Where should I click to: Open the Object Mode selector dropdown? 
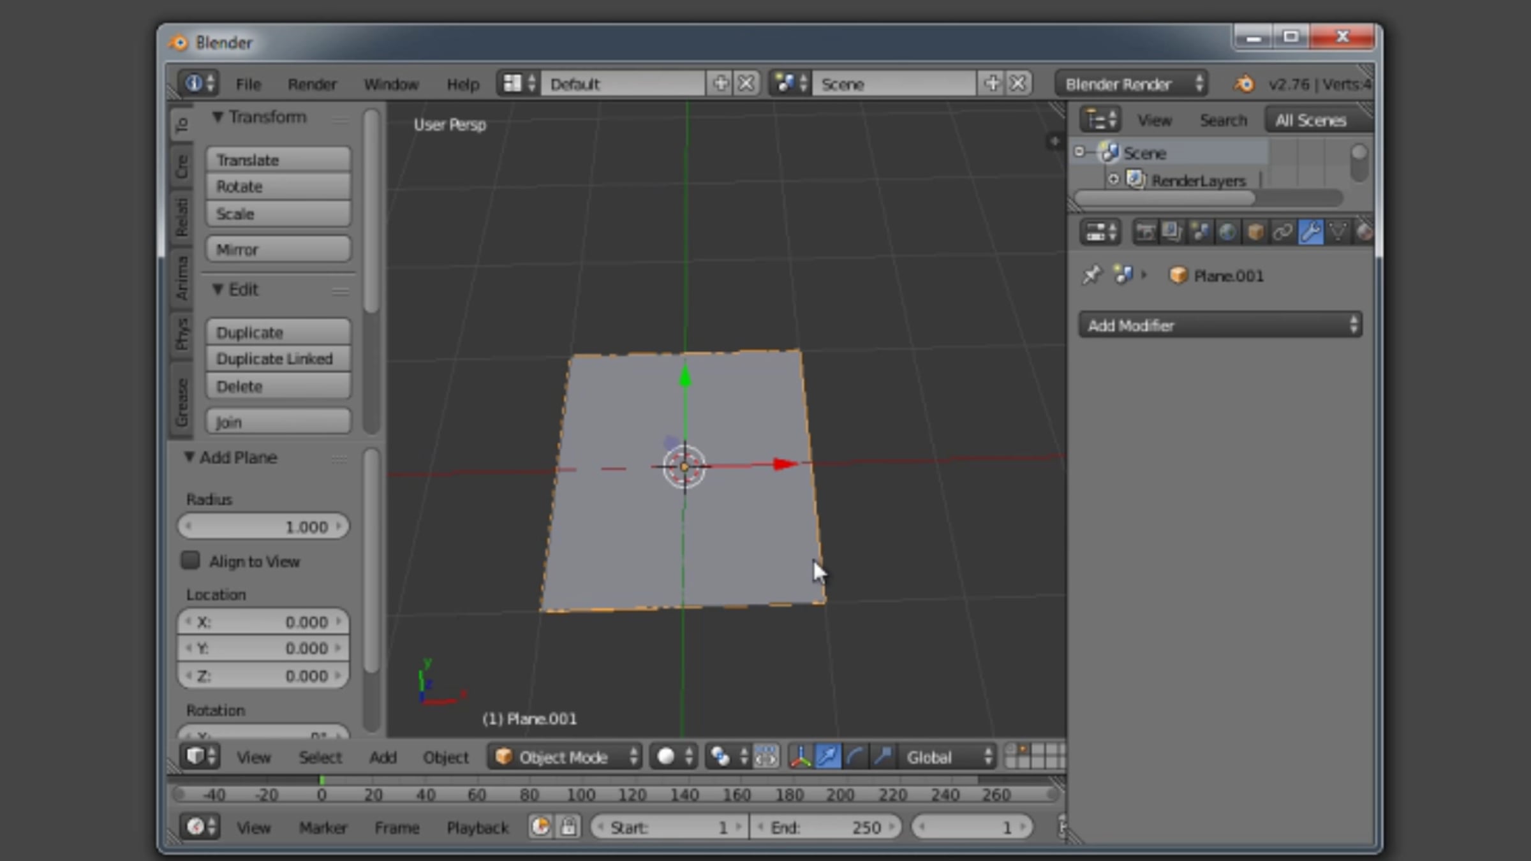565,757
